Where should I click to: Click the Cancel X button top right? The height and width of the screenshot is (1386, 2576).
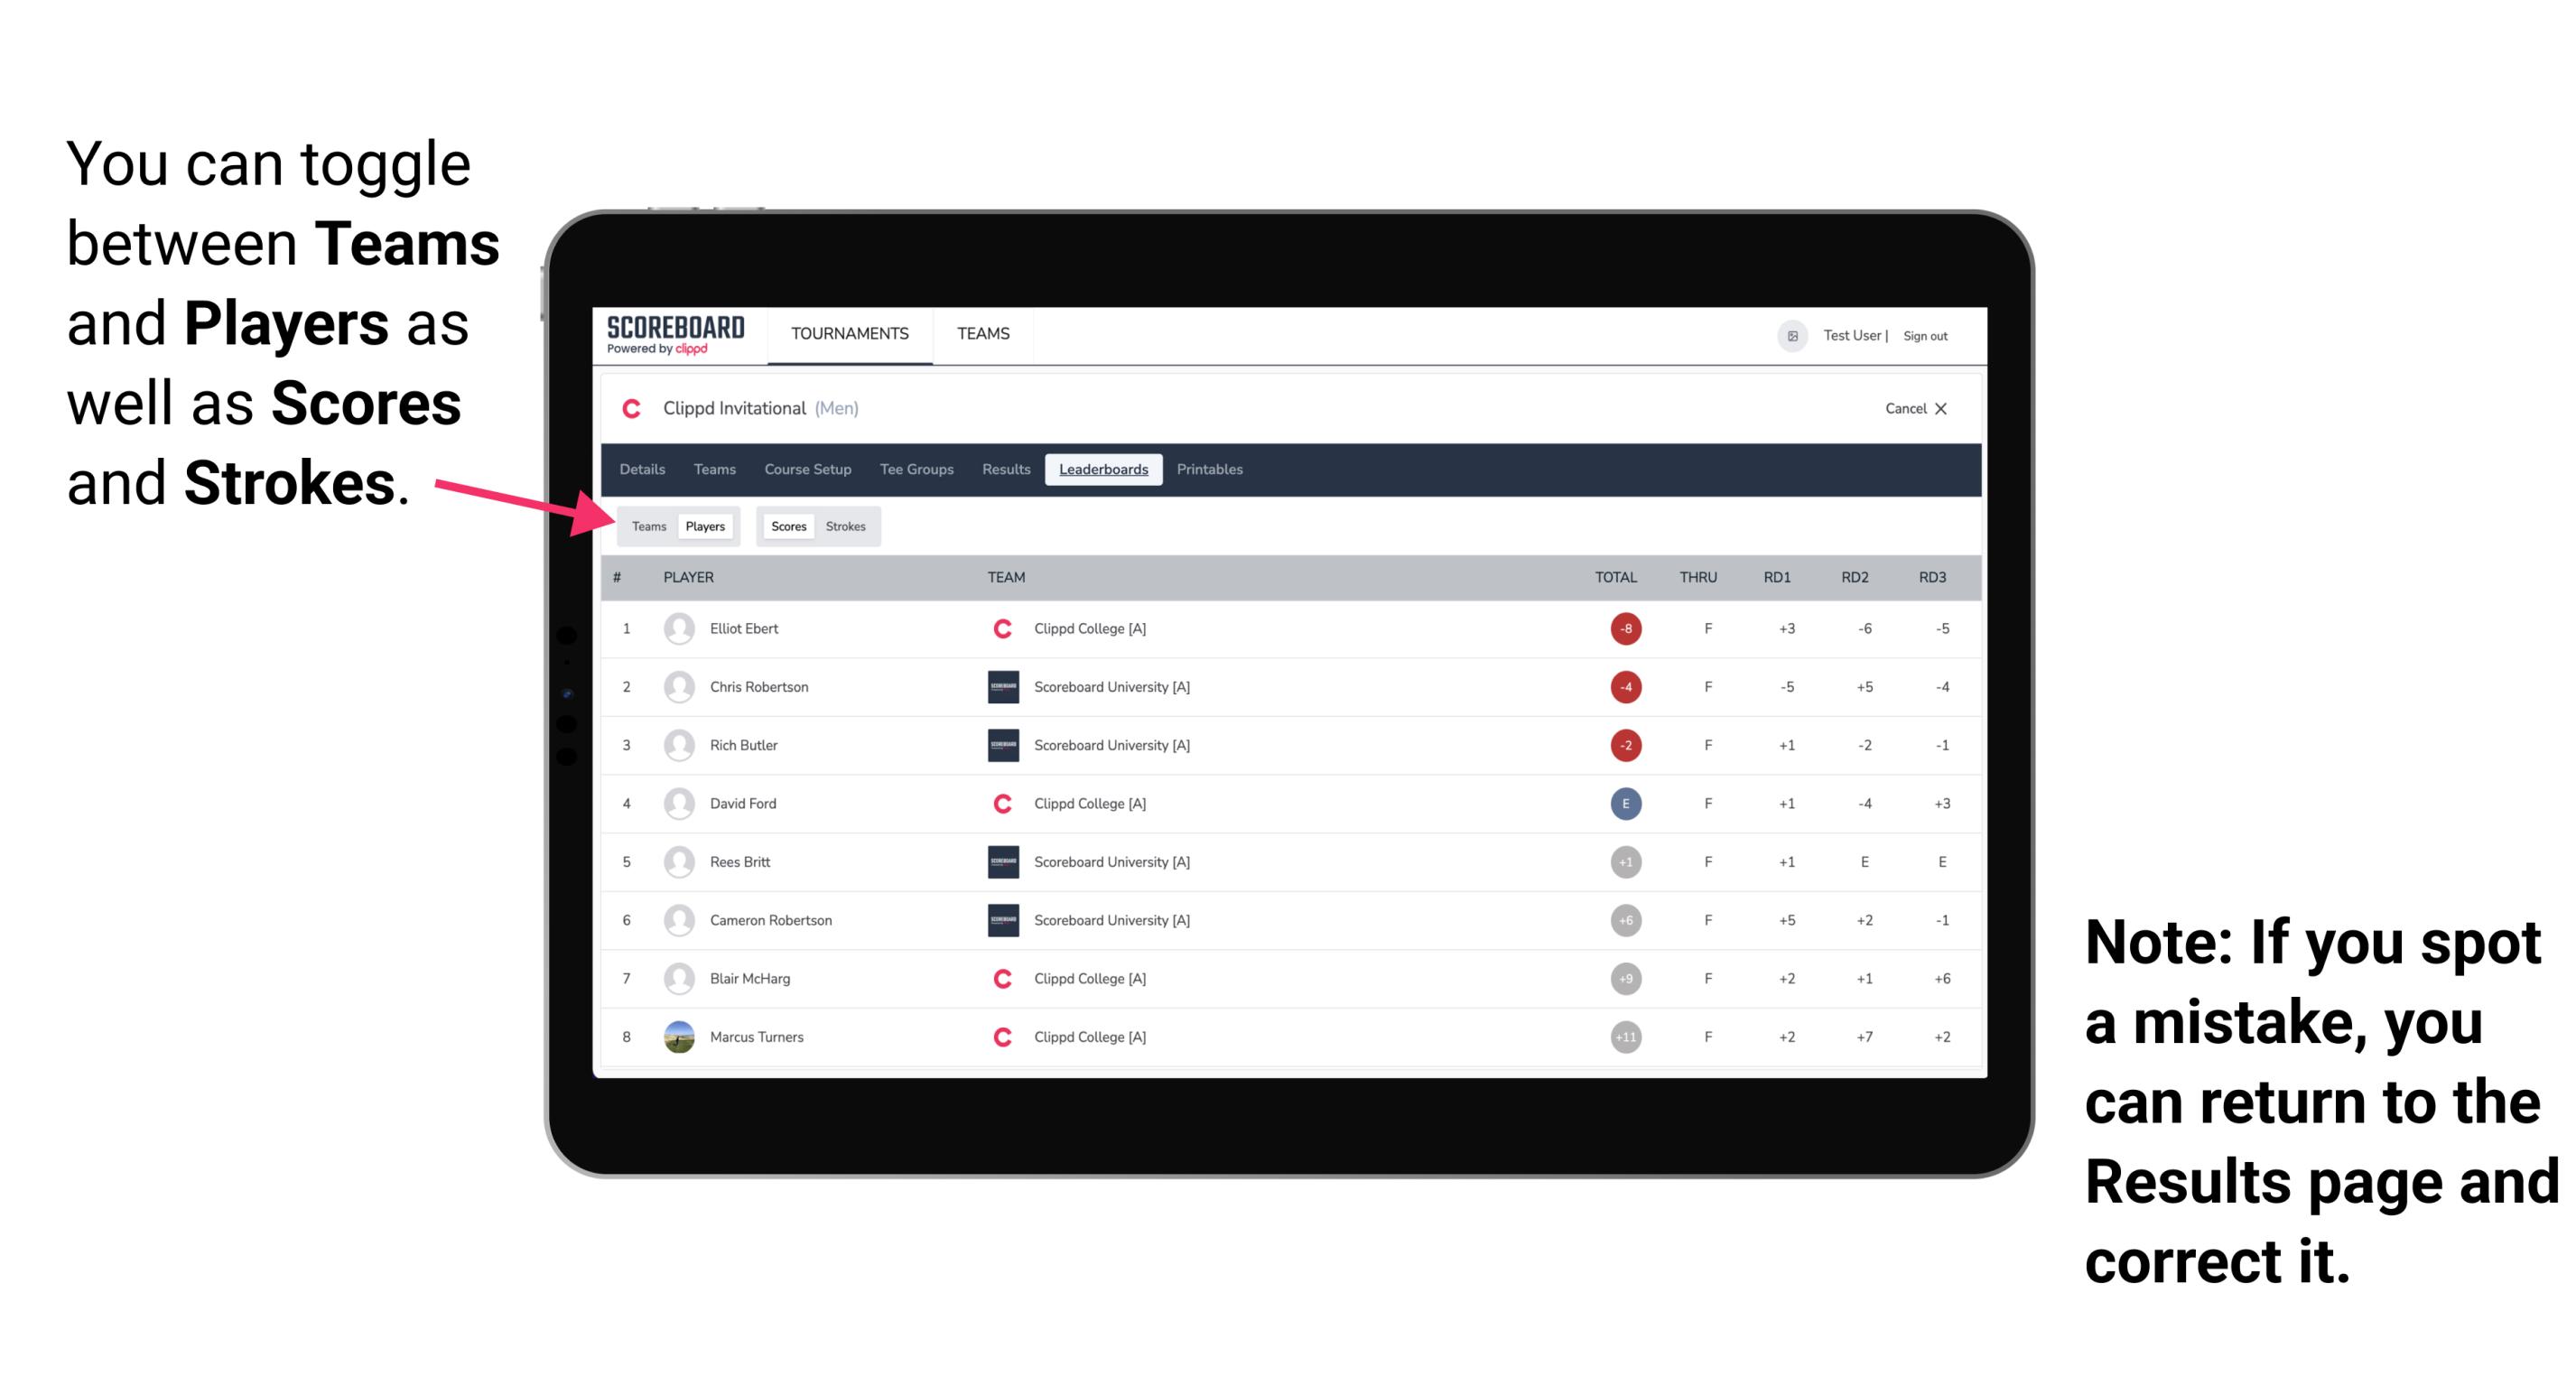pos(1912,406)
